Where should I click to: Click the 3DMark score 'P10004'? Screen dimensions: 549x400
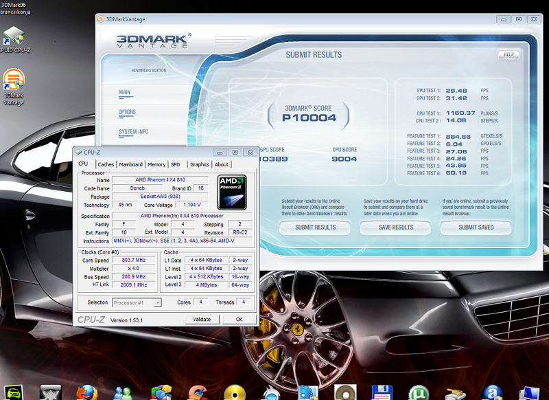(309, 118)
